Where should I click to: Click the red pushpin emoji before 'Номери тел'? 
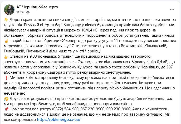[x=6, y=109]
